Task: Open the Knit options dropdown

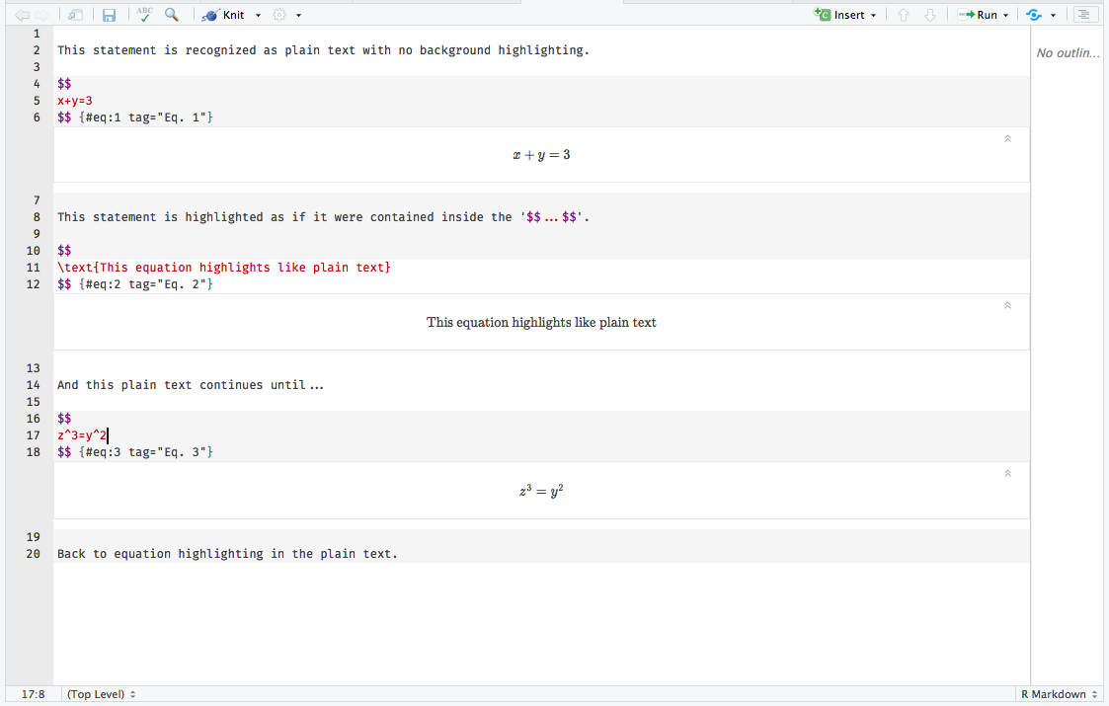Action: click(257, 14)
